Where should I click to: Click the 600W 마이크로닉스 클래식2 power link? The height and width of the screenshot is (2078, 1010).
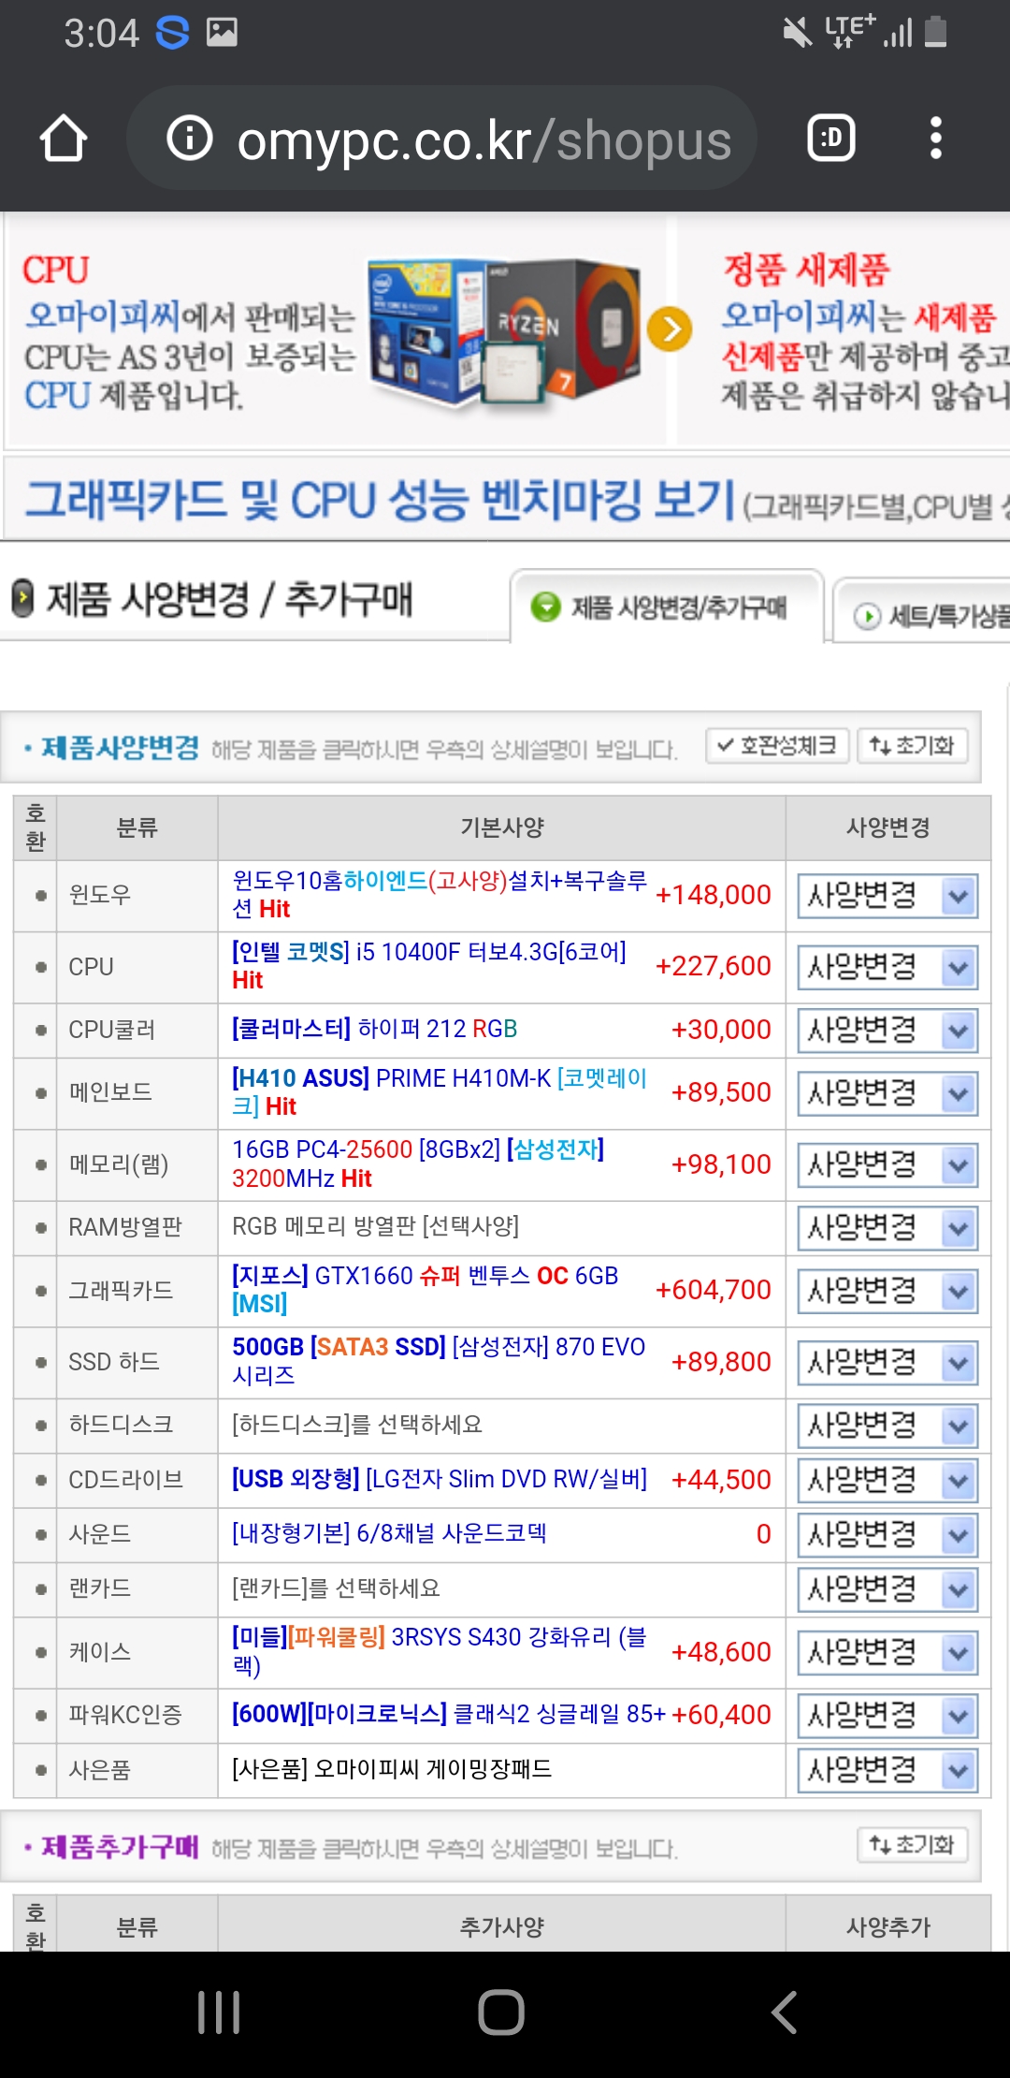(449, 1714)
